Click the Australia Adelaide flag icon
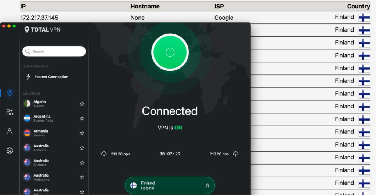 click(27, 148)
